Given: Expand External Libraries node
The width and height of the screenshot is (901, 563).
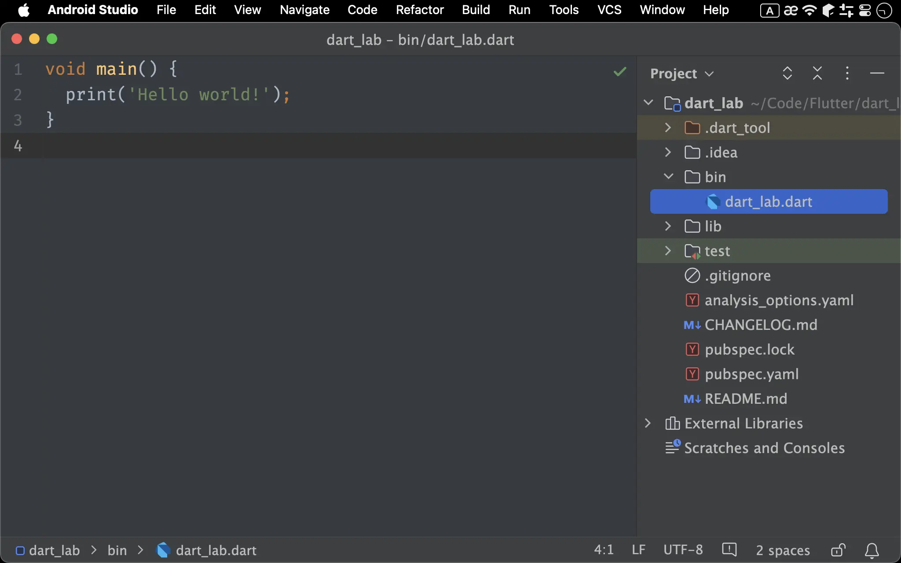Looking at the screenshot, I should tap(648, 423).
